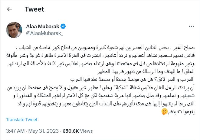Open the May 31, 2023 date link

click(x=43, y=131)
